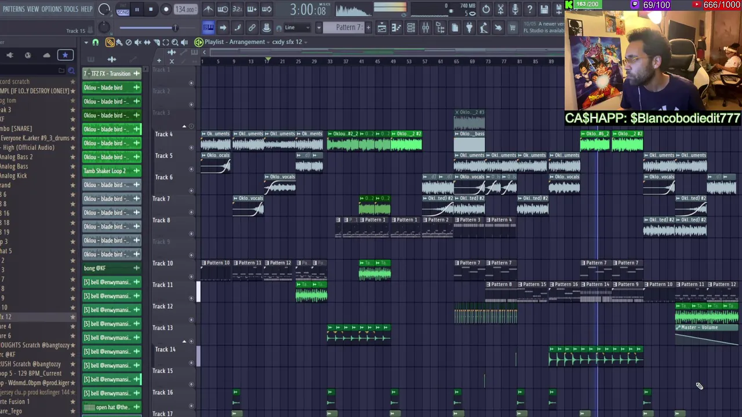Click the master volume knob

click(104, 9)
